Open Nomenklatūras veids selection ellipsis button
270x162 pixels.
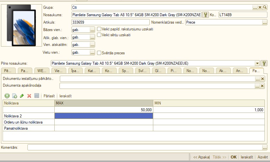265,22
